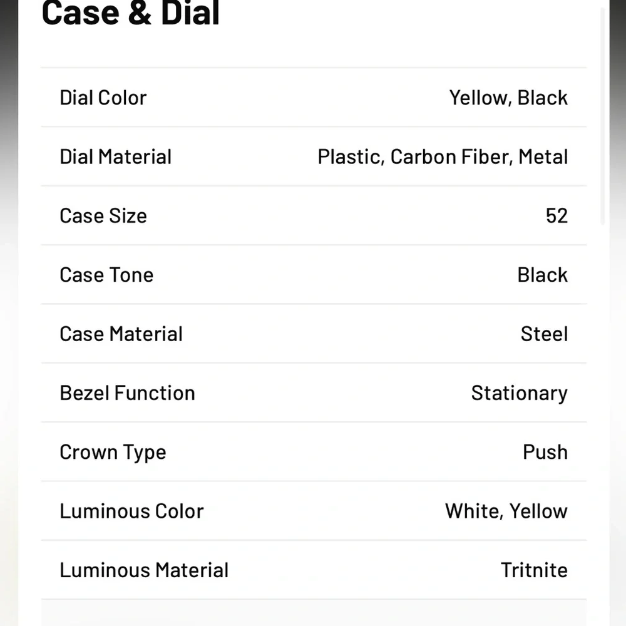Click the "Case Tone" label
Image resolution: width=626 pixels, height=626 pixels.
pos(106,275)
